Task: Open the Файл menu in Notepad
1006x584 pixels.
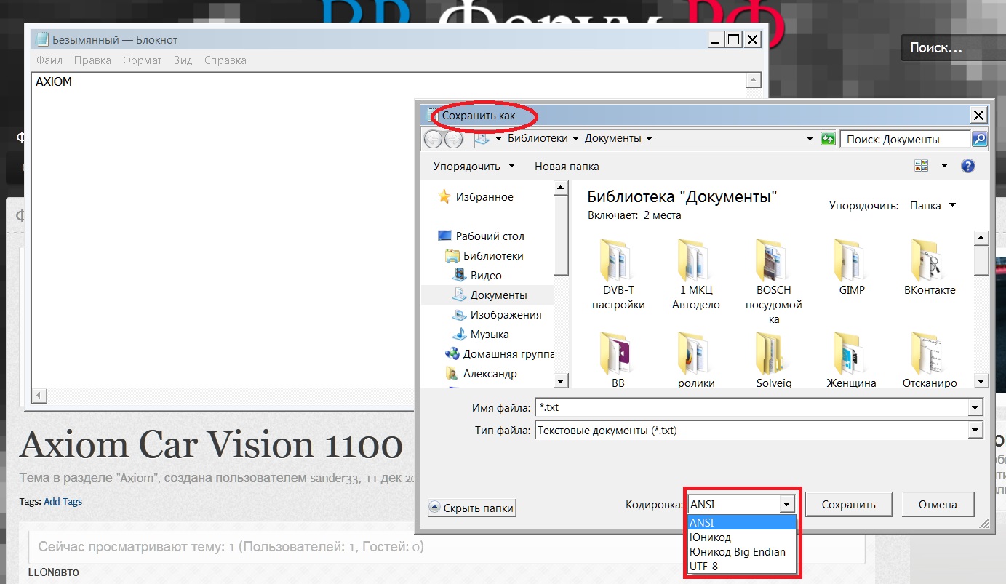Action: [x=49, y=60]
